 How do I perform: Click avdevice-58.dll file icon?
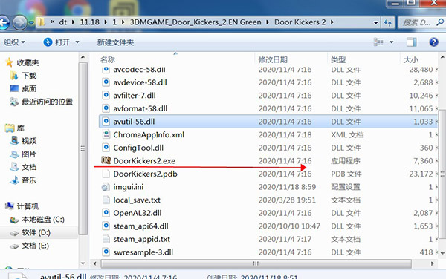[x=106, y=82]
